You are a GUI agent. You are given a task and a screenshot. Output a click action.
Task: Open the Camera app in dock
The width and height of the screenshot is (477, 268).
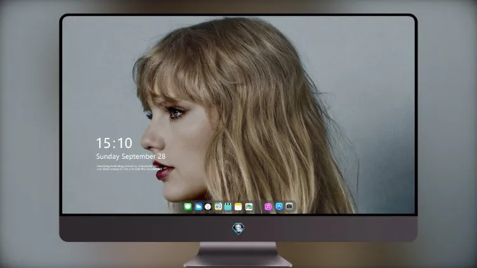[289, 206]
